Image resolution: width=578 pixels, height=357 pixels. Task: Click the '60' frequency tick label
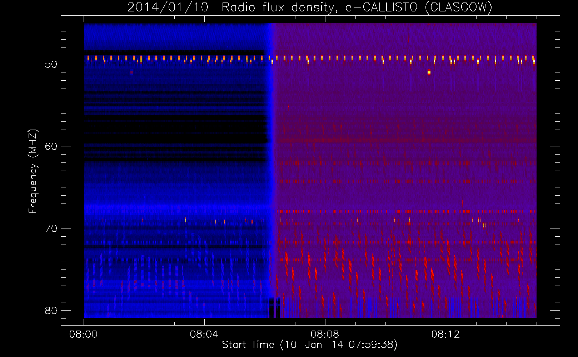click(x=51, y=146)
